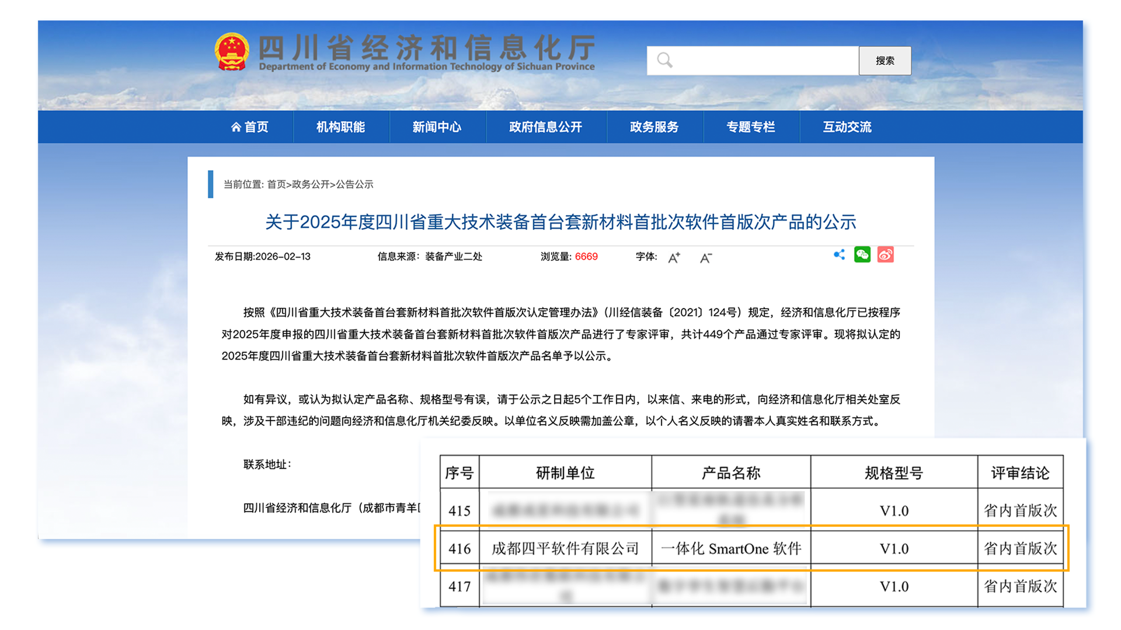Image resolution: width=1121 pixels, height=630 pixels.
Task: Open the 首页 navigation item
Action: [250, 127]
